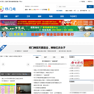Click the blue 搜索 button
Viewport: 94px width, 94px height.
click(x=90, y=7)
